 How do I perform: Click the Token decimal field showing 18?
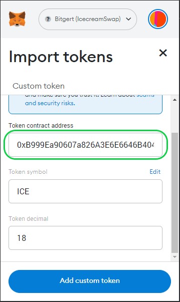tap(85, 238)
